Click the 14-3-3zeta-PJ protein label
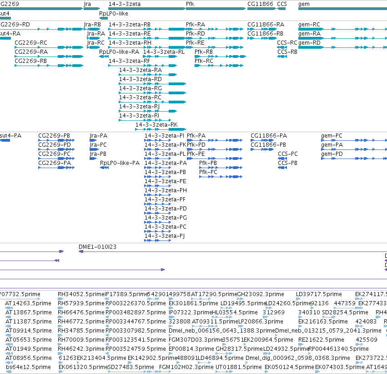The height and width of the screenshot is (374, 387). 164,236
